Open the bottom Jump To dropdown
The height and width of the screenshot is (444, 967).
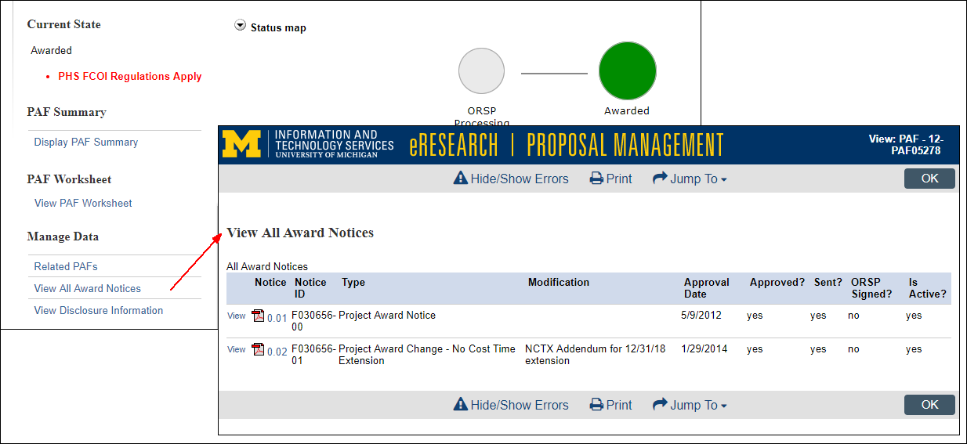690,405
